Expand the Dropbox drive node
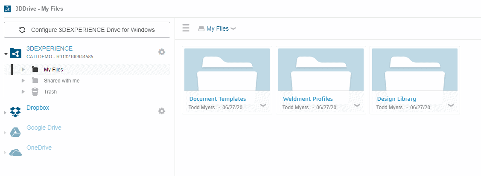The width and height of the screenshot is (481, 176). tap(5, 113)
